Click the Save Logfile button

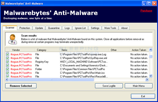[109, 86]
